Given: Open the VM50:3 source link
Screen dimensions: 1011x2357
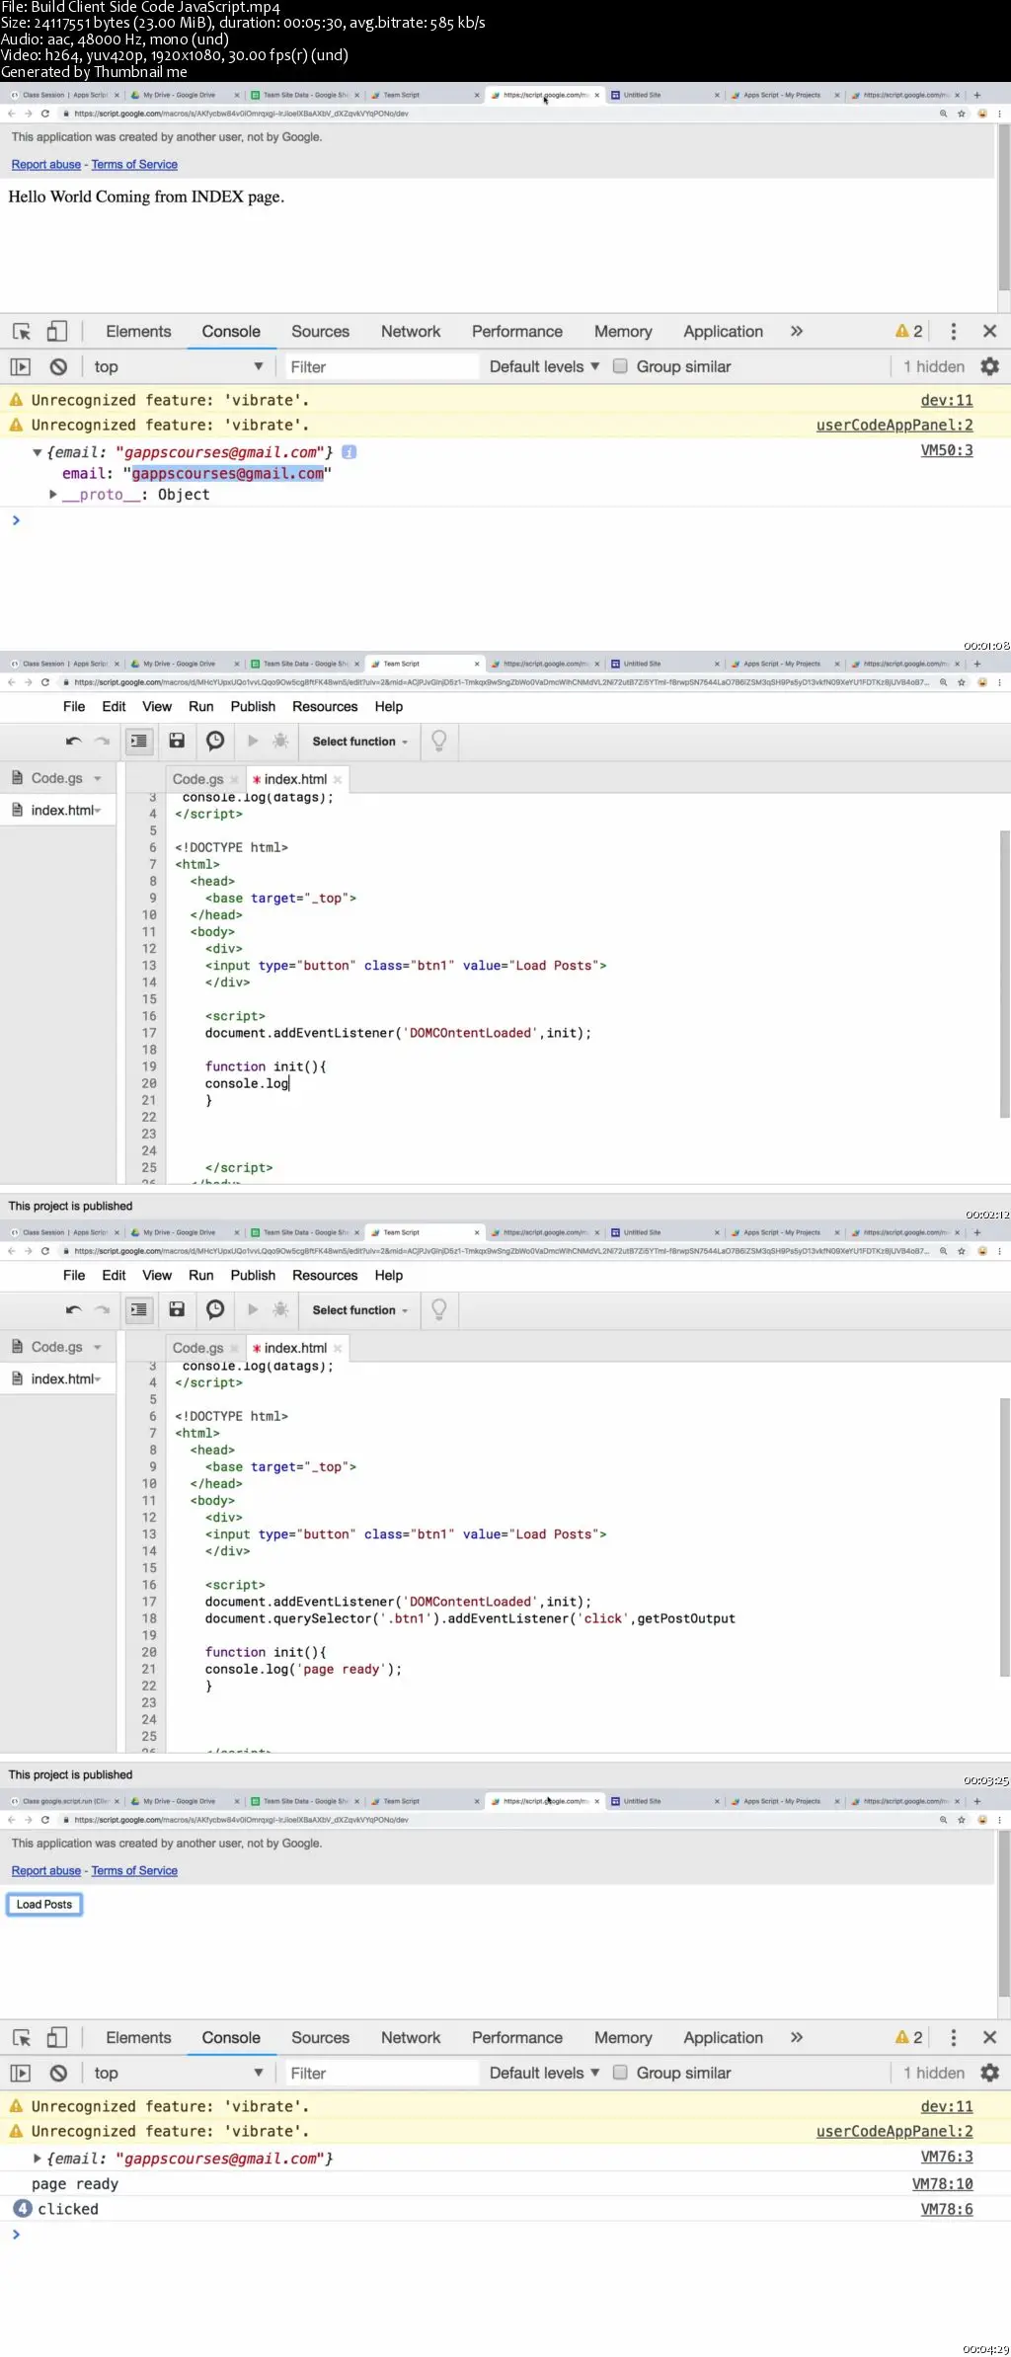Looking at the screenshot, I should click(947, 451).
